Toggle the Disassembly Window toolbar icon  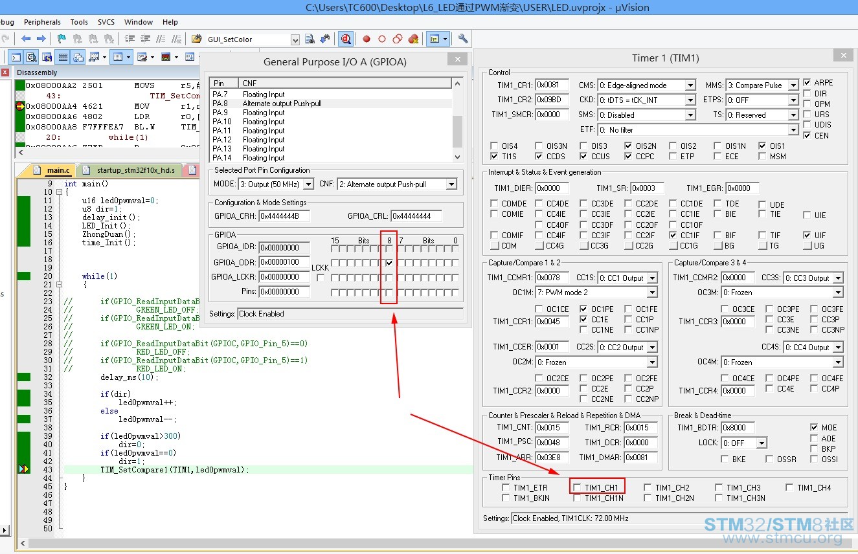click(30, 57)
